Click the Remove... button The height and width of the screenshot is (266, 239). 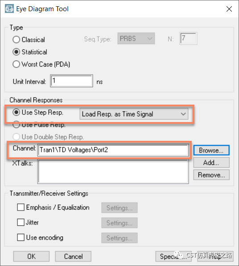coord(211,175)
